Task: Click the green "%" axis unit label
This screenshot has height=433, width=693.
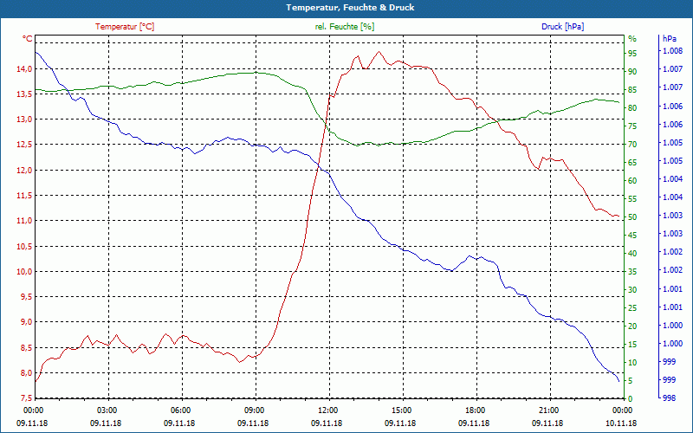Action: tap(632, 39)
